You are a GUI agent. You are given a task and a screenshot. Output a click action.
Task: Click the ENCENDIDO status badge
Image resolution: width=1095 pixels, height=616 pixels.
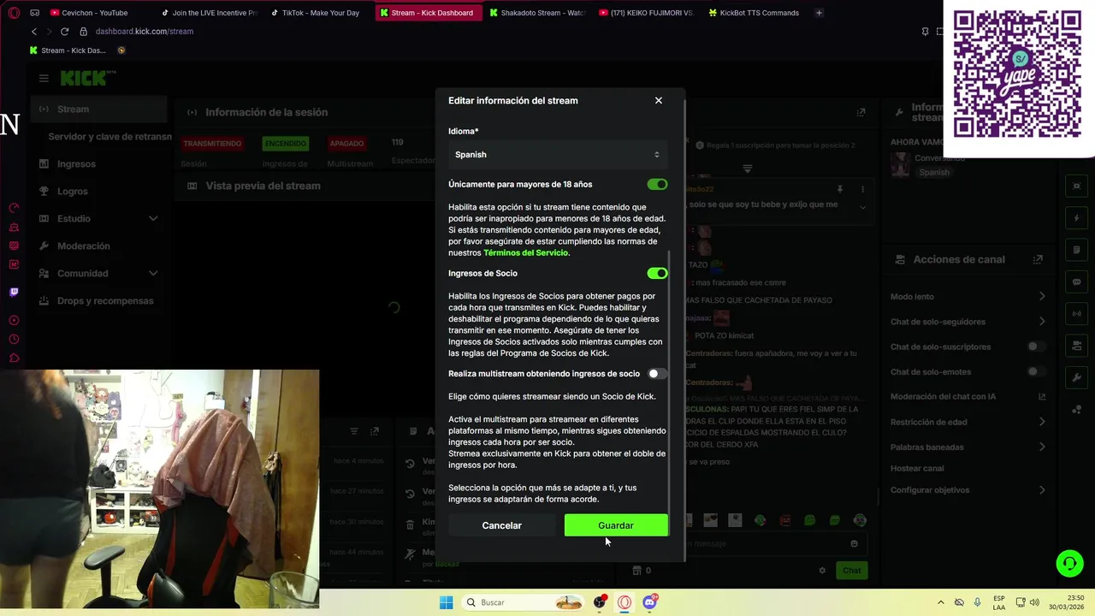285,144
